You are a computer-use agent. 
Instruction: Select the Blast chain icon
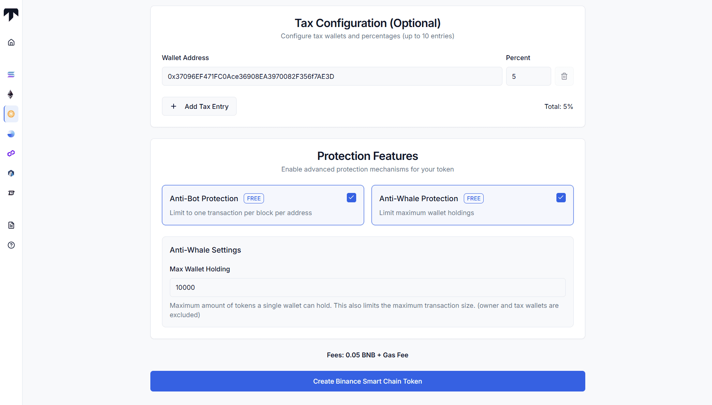(11, 193)
